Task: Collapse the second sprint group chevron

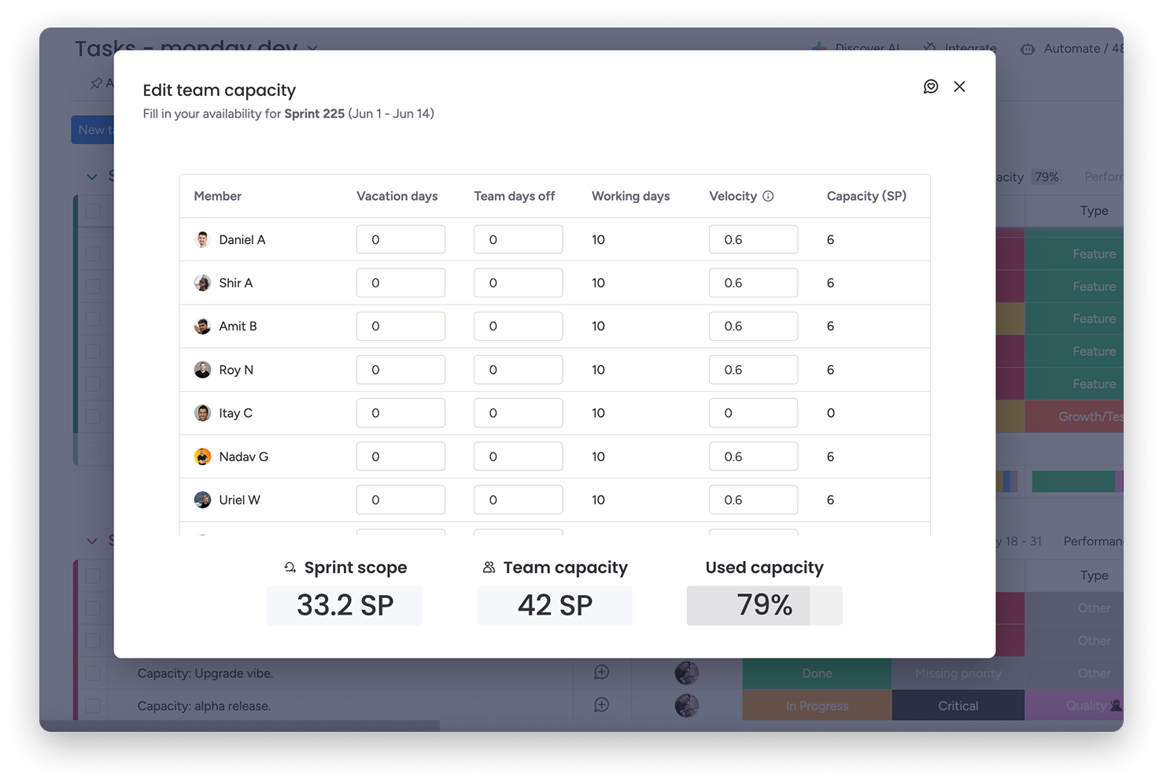Action: tap(92, 541)
